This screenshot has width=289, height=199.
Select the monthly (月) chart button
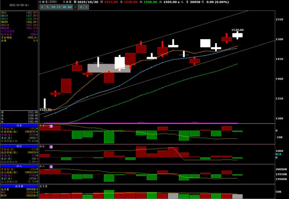click(86, 7)
